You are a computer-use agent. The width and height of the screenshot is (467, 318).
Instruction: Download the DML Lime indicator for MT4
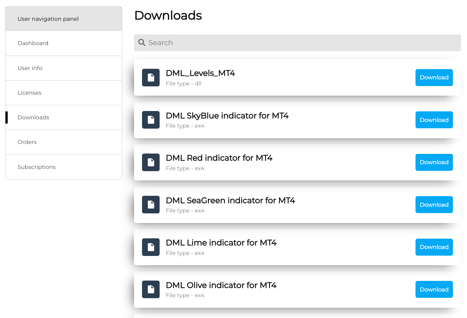tap(434, 247)
